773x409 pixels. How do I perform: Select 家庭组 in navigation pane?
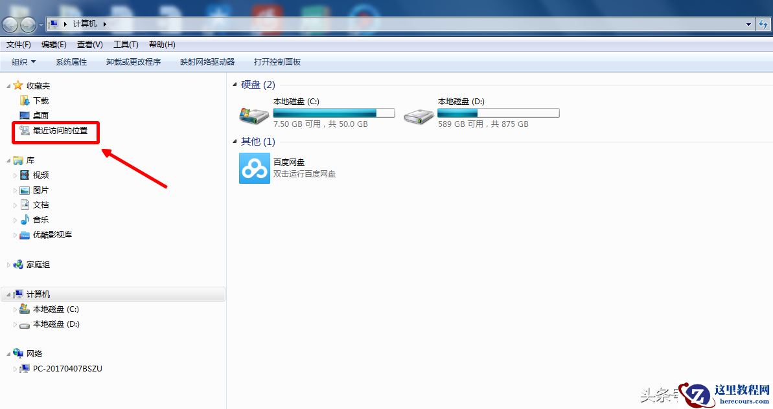(x=38, y=265)
